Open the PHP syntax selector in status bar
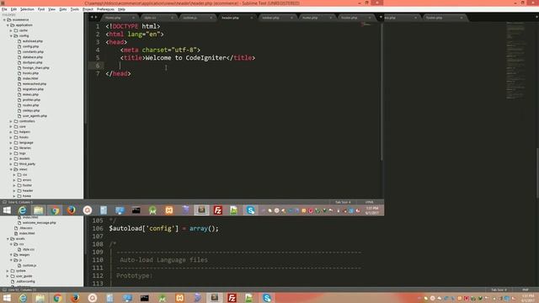The width and height of the screenshot is (539, 303). pos(526,290)
